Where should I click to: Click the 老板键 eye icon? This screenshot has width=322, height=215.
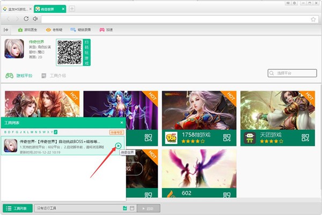click(48, 30)
